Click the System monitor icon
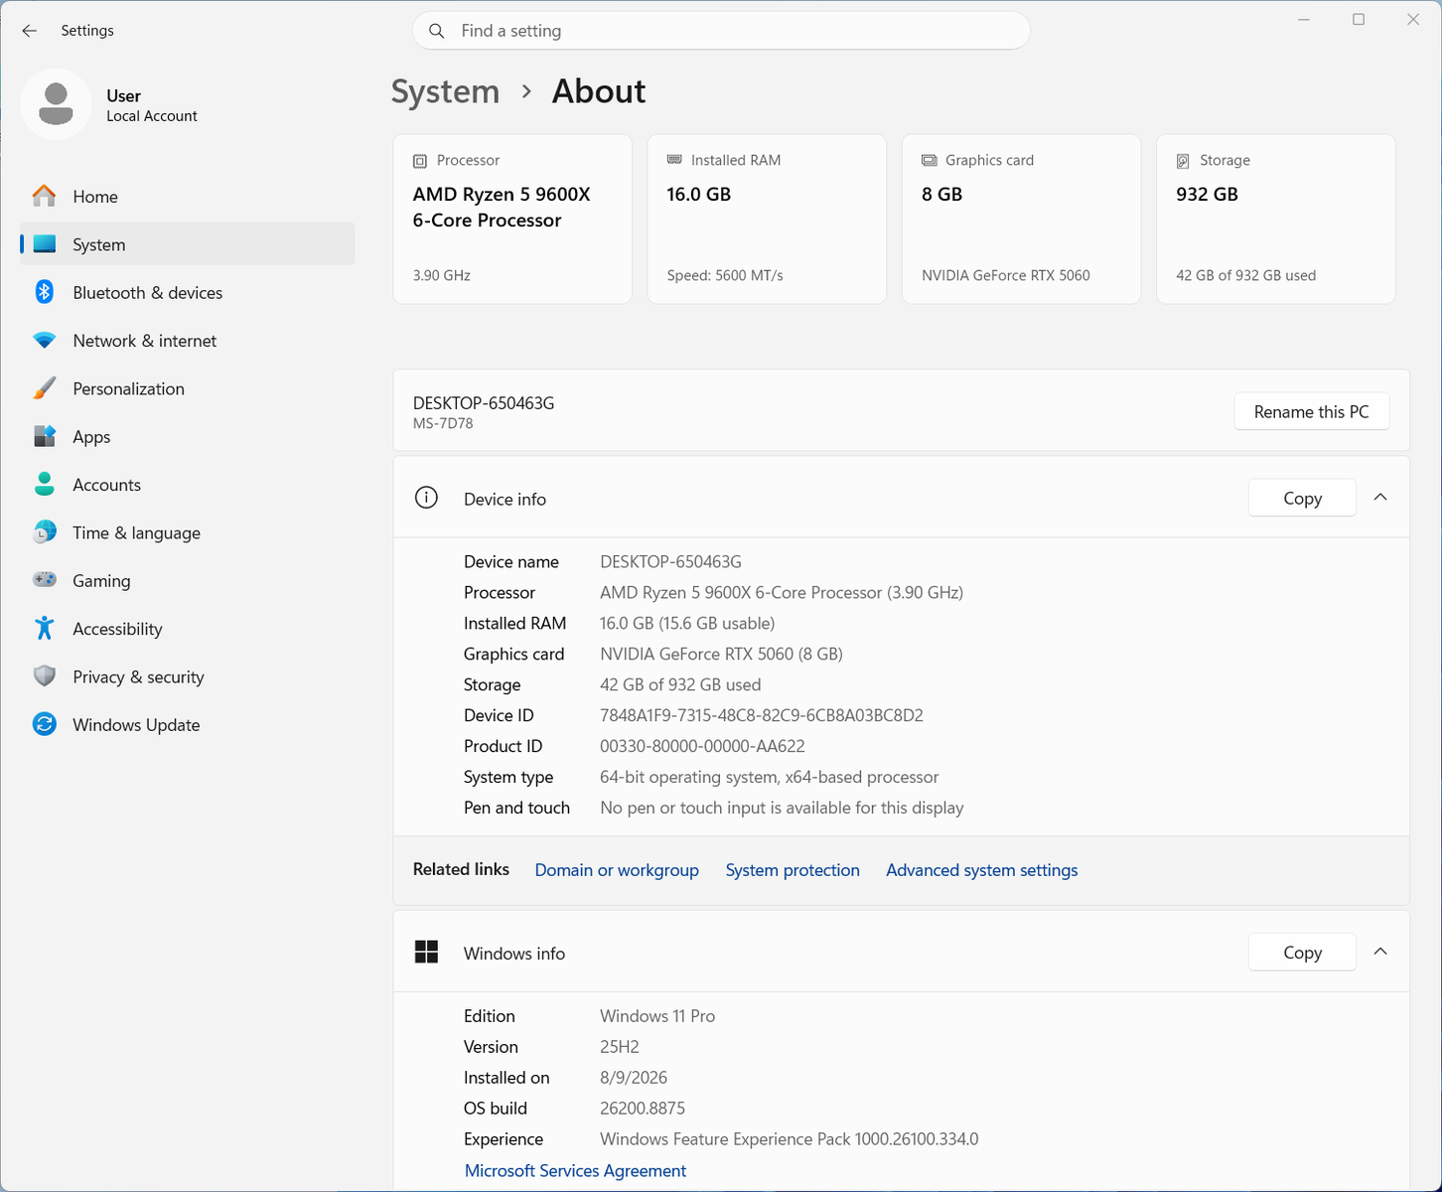 45,244
